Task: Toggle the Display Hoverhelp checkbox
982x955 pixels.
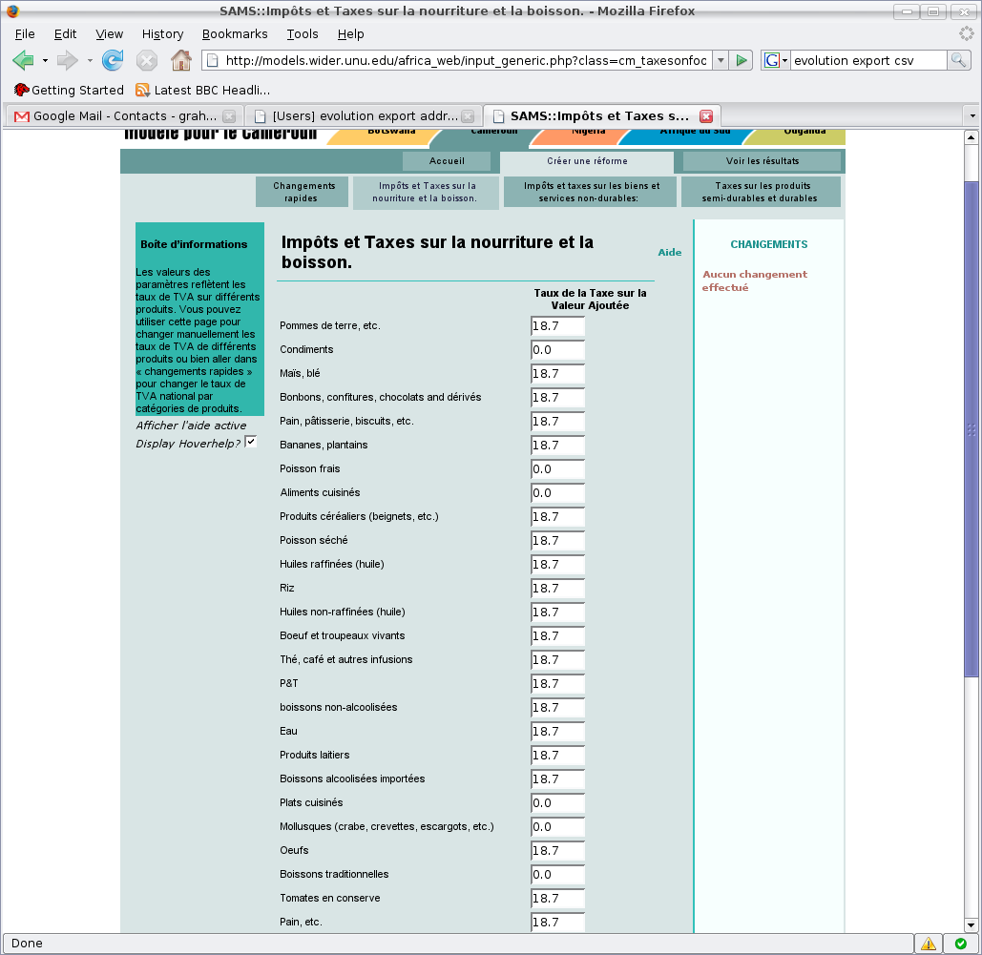Action: tap(251, 442)
